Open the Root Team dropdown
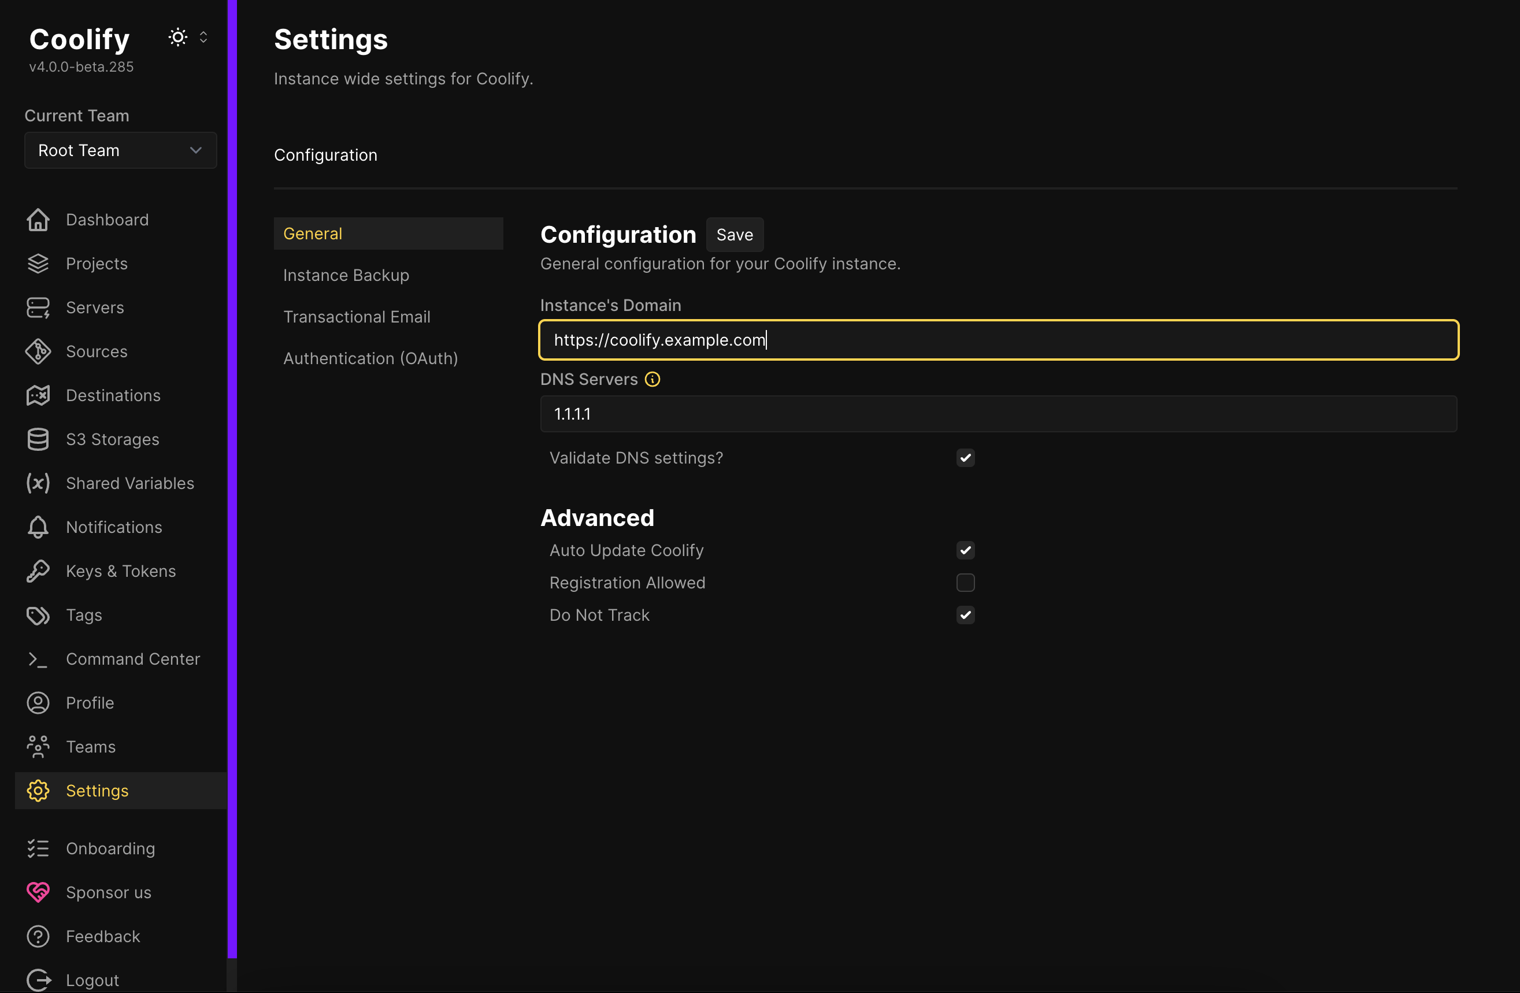The image size is (1520, 993). click(x=120, y=151)
